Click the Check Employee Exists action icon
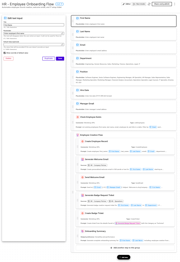This screenshot has height=262, width=180. pos(78,117)
